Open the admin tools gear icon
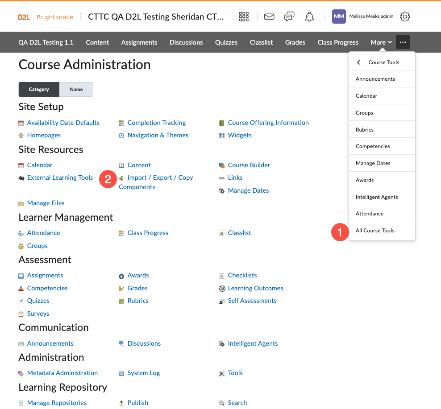 click(x=405, y=17)
